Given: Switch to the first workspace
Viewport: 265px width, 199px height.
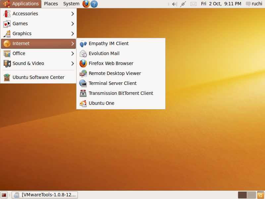Looking at the screenshot, I should (x=242, y=195).
